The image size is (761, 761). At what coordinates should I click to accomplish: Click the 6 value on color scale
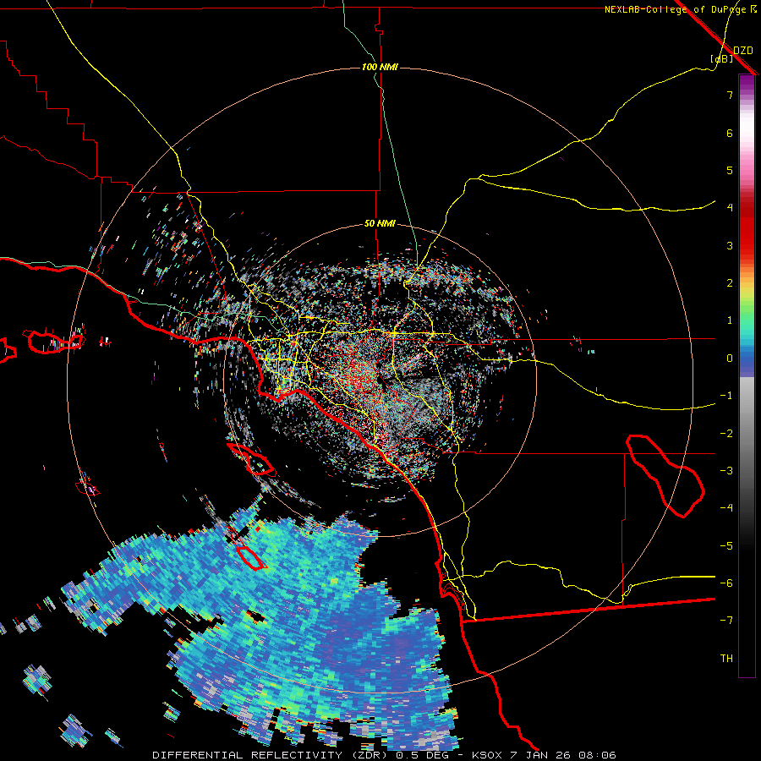click(730, 133)
